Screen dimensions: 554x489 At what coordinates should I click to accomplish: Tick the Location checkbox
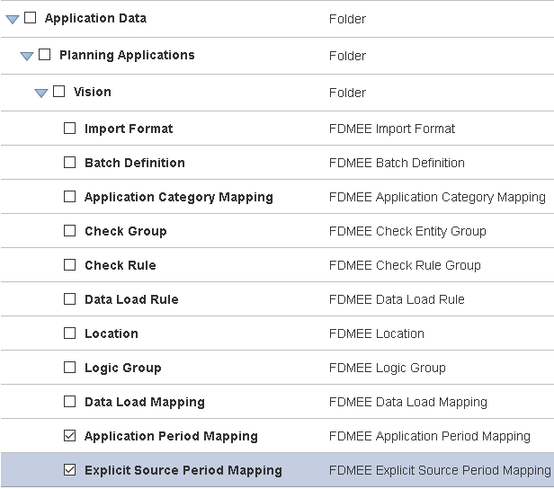pyautogui.click(x=70, y=333)
